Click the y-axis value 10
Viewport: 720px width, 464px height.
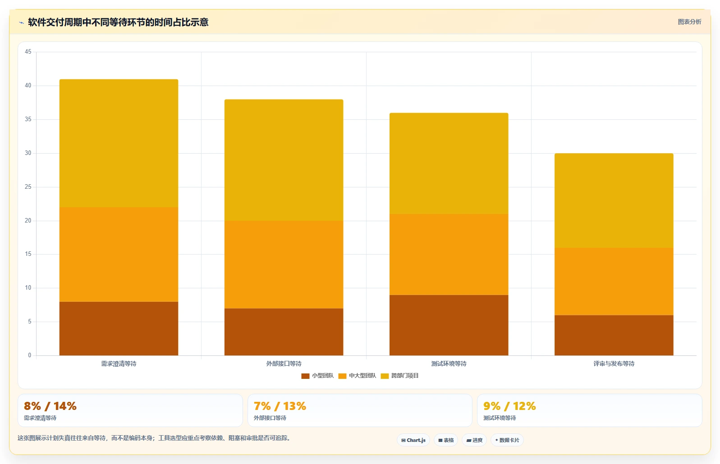28,288
